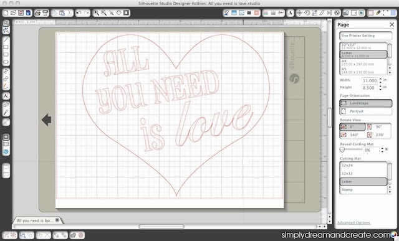Create a new document with New icon
The width and height of the screenshot is (399, 241).
[6, 12]
